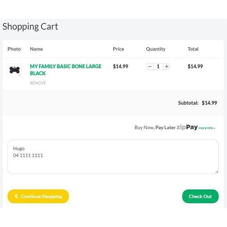Click into the notes text area with Hugo

click(113, 157)
